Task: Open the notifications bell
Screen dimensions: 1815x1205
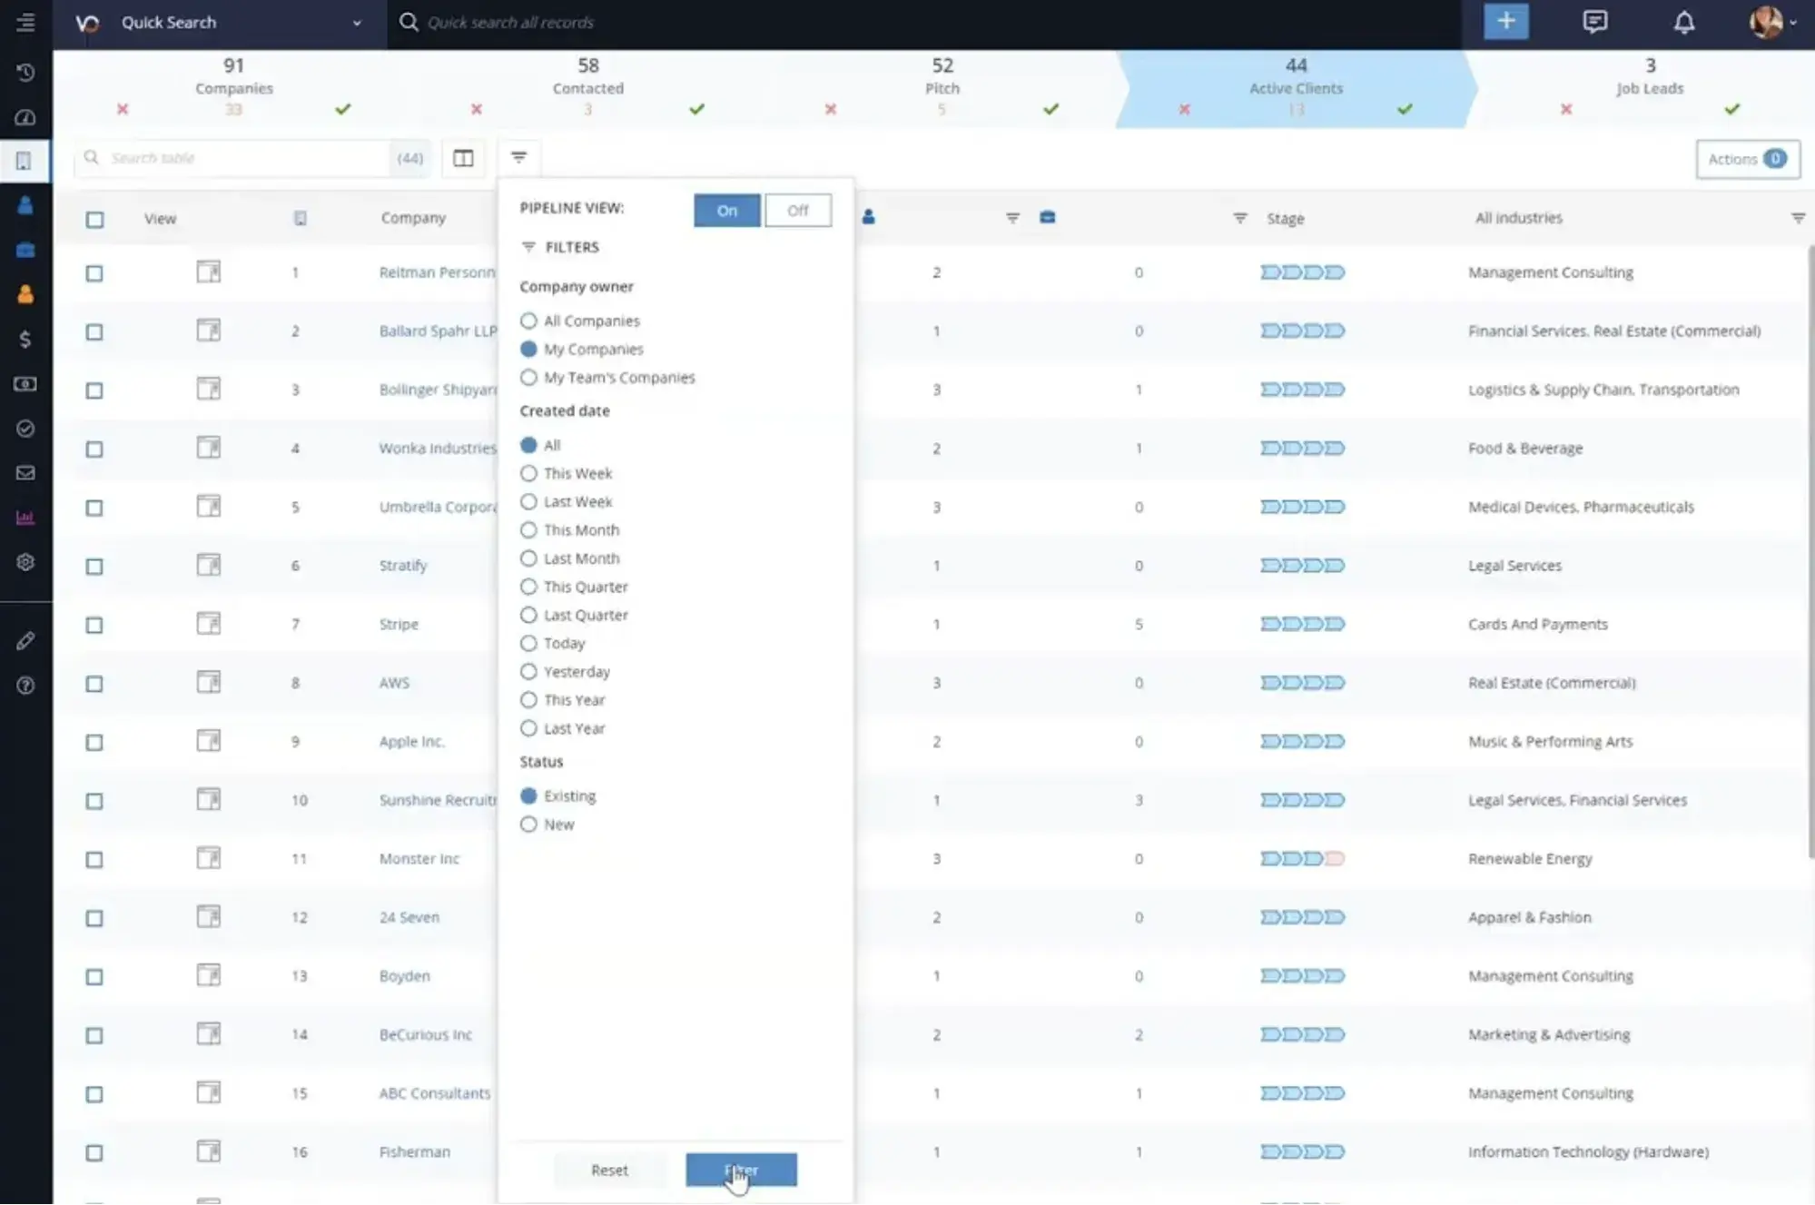Action: [x=1683, y=22]
